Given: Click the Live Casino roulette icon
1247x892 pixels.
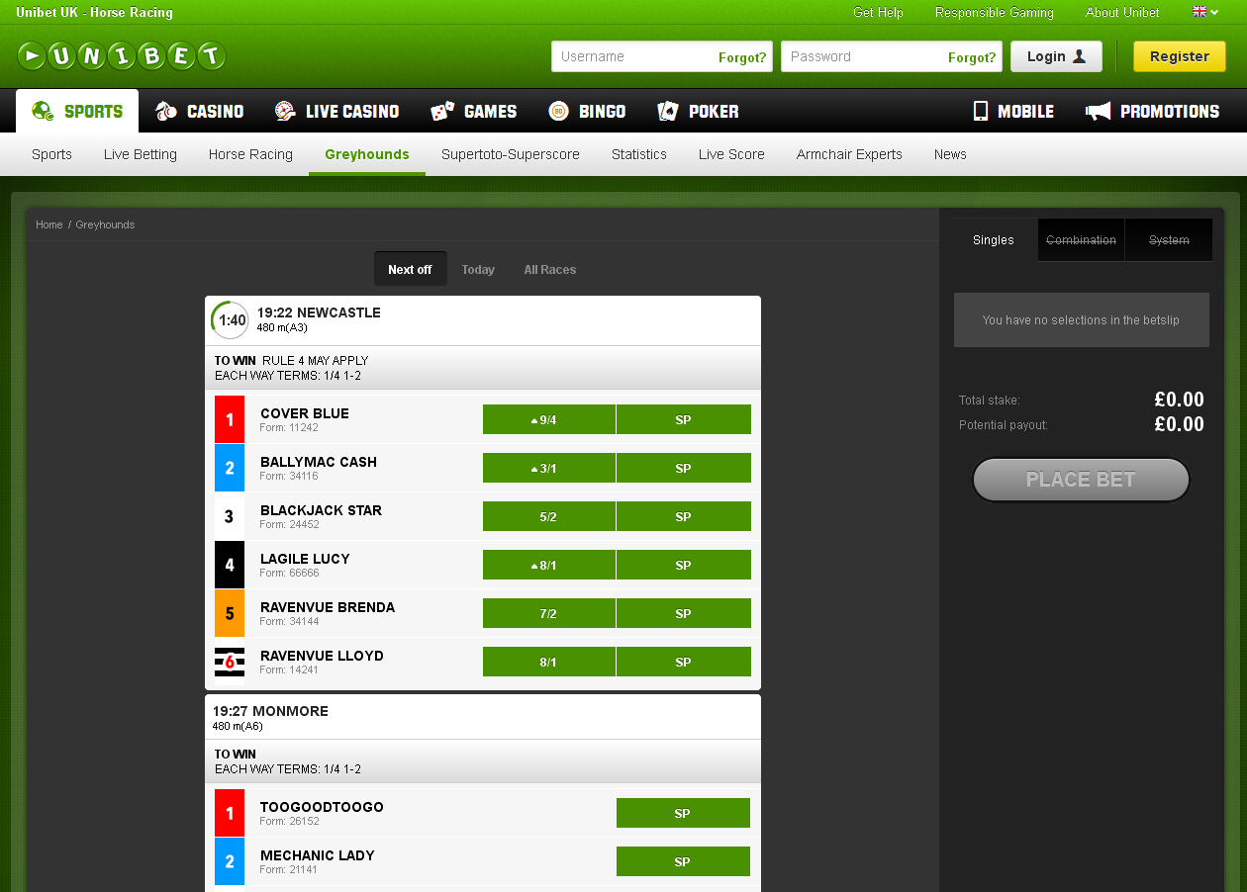Looking at the screenshot, I should pyautogui.click(x=285, y=111).
